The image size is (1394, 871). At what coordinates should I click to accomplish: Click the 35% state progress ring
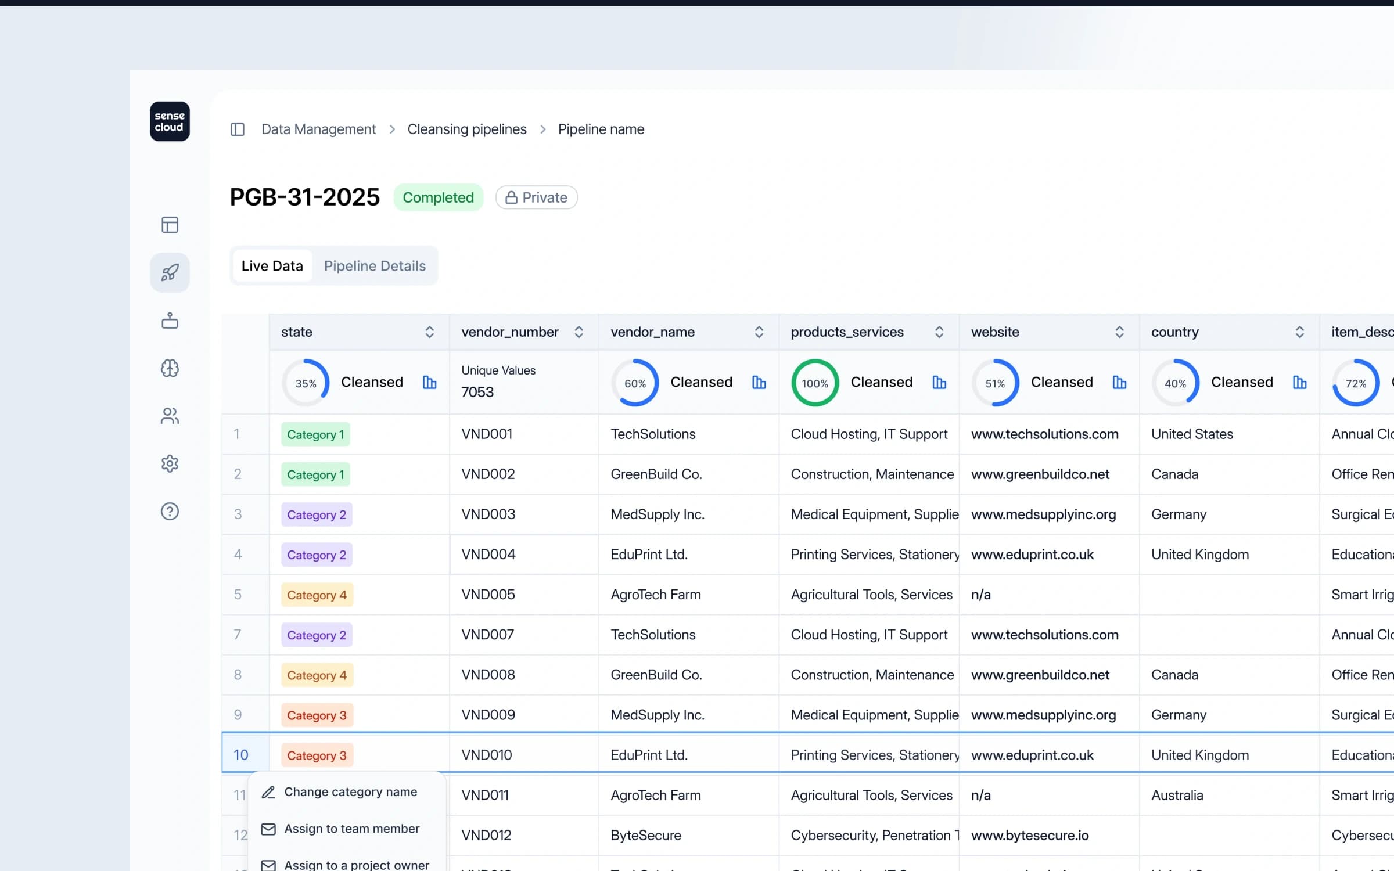306,383
